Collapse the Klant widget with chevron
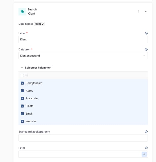 click(146, 12)
